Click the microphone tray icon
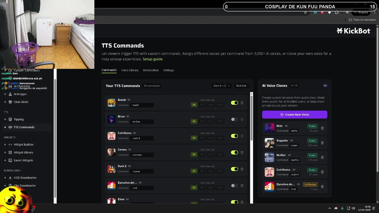Image resolution: width=379 pixels, height=213 pixels. 342,208
